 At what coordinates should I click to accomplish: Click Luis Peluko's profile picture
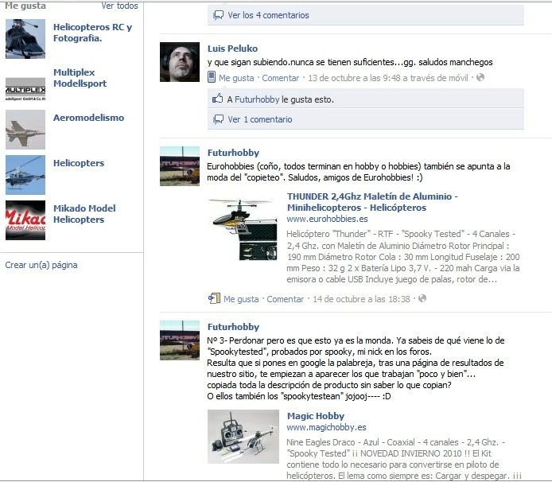pyautogui.click(x=180, y=62)
